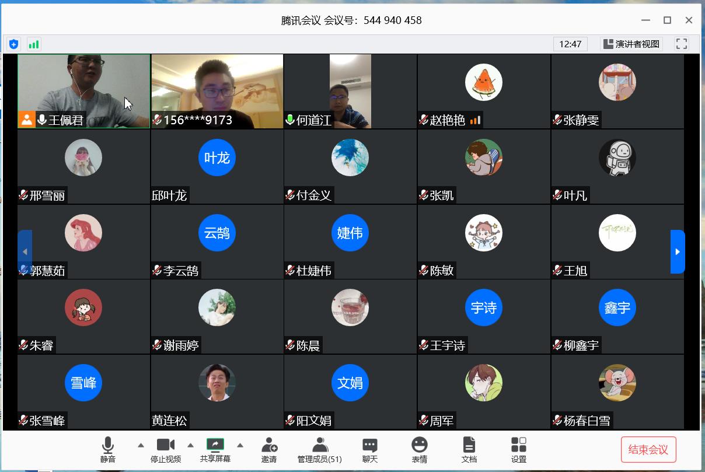Screen dimensions: 705x472
Task: Click the meeting title with ID 544 940 458
Action: pos(351,20)
